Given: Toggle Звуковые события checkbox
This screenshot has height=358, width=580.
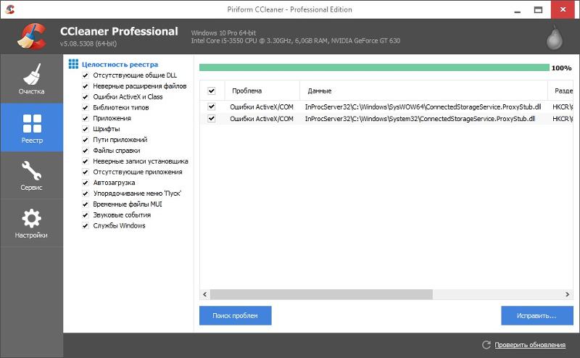Looking at the screenshot, I should (86, 215).
